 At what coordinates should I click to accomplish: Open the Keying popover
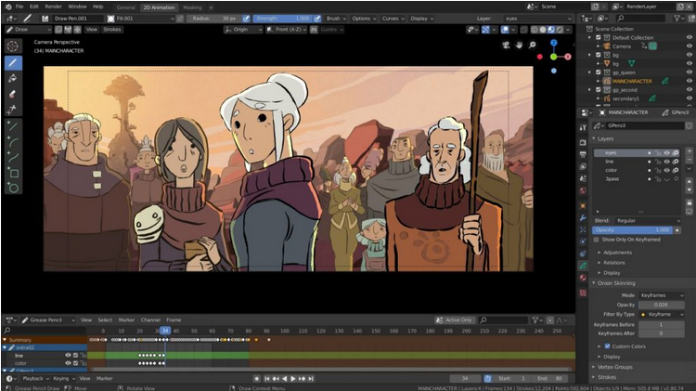coord(63,379)
